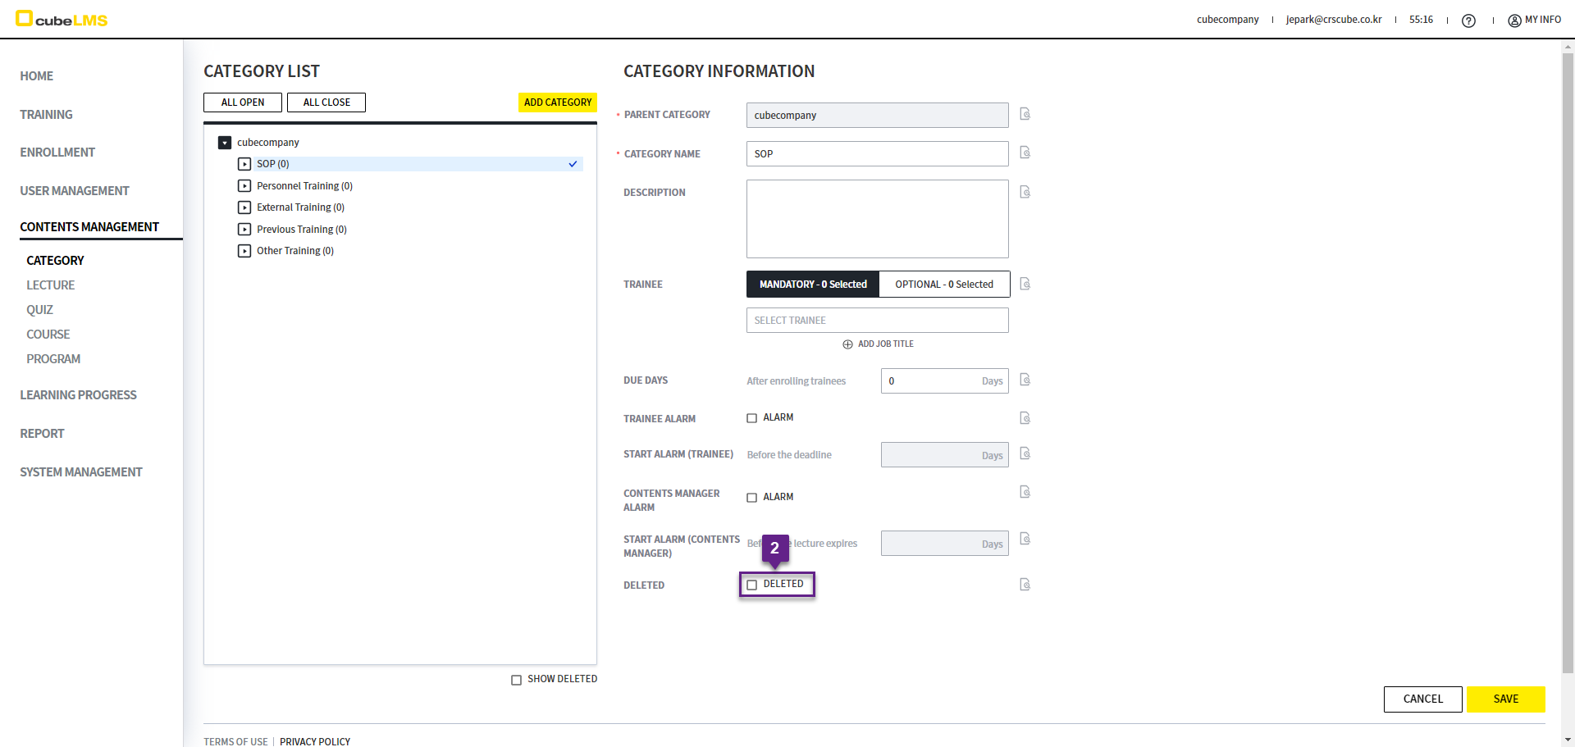Open the help question mark icon
This screenshot has height=747, width=1575.
1468,20
